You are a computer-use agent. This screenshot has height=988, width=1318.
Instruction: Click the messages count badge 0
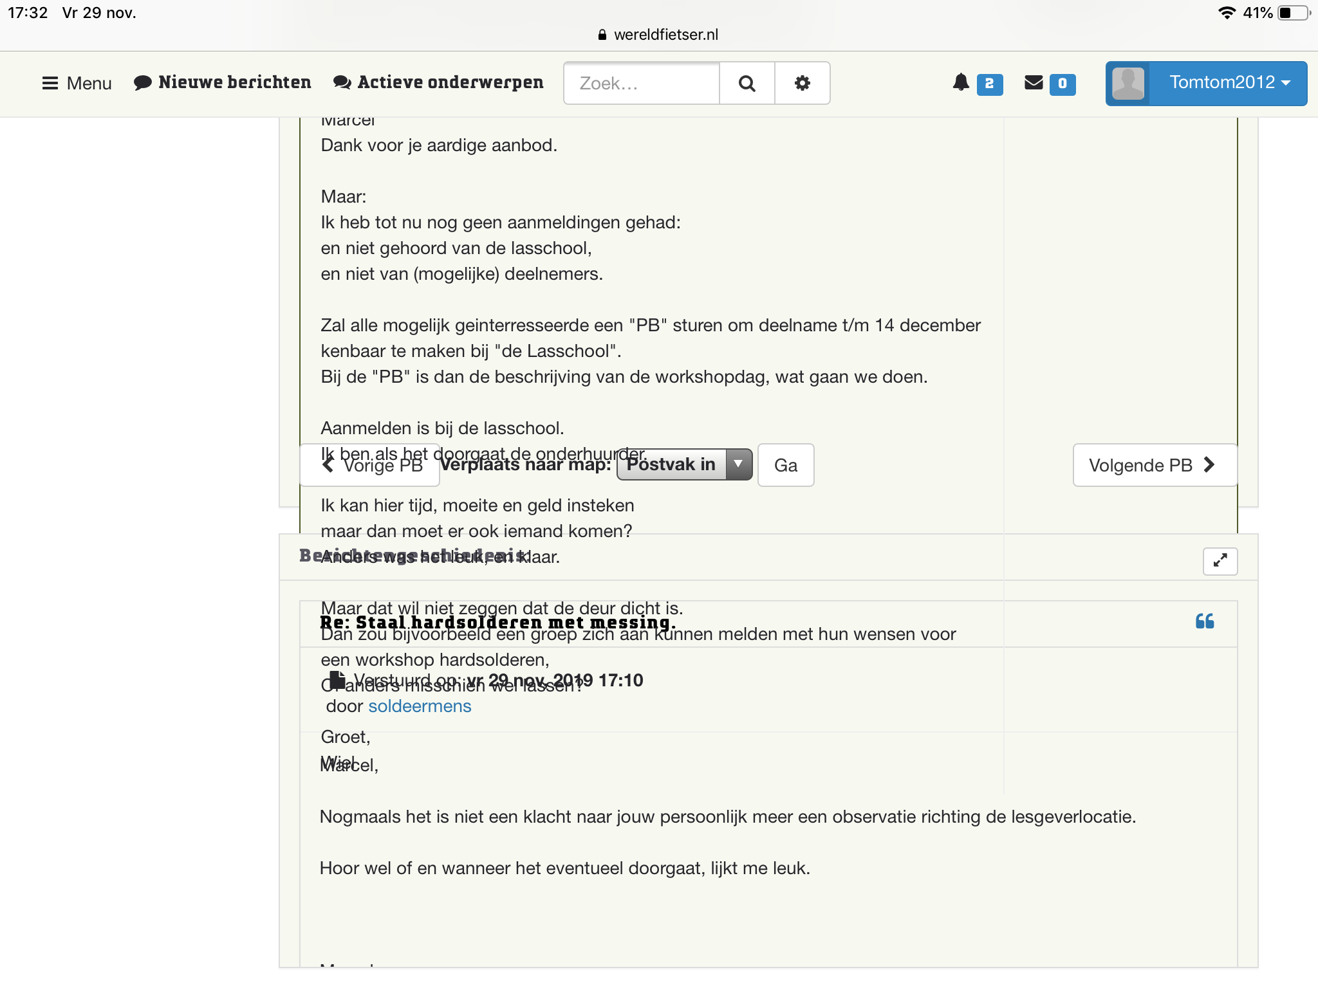(1062, 84)
